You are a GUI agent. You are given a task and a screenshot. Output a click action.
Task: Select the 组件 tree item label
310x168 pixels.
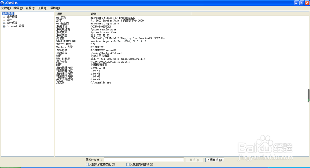coord(9,20)
